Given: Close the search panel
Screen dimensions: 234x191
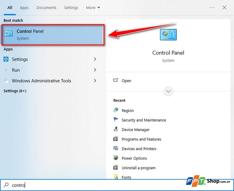Looking at the screenshot, I should pyautogui.click(x=224, y=8).
